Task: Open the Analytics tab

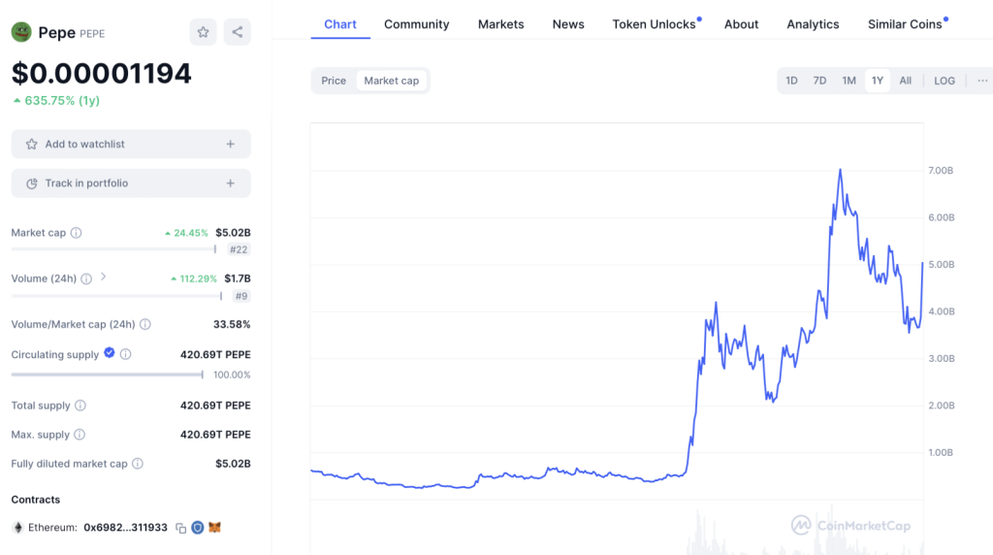Action: (813, 24)
